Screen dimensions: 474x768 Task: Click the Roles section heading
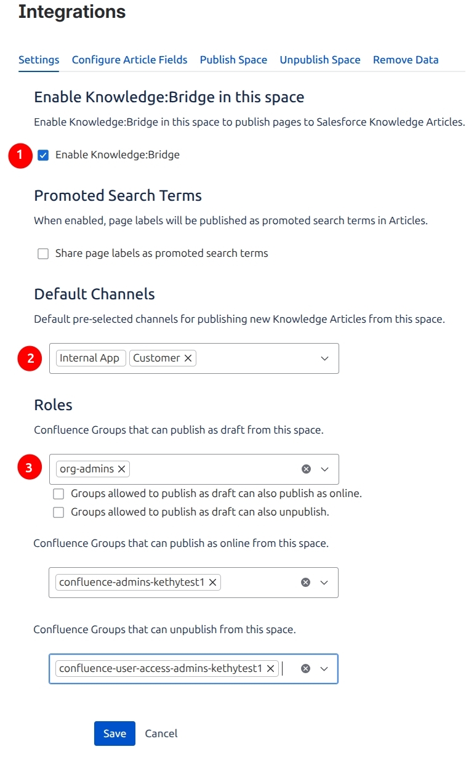pos(53,405)
